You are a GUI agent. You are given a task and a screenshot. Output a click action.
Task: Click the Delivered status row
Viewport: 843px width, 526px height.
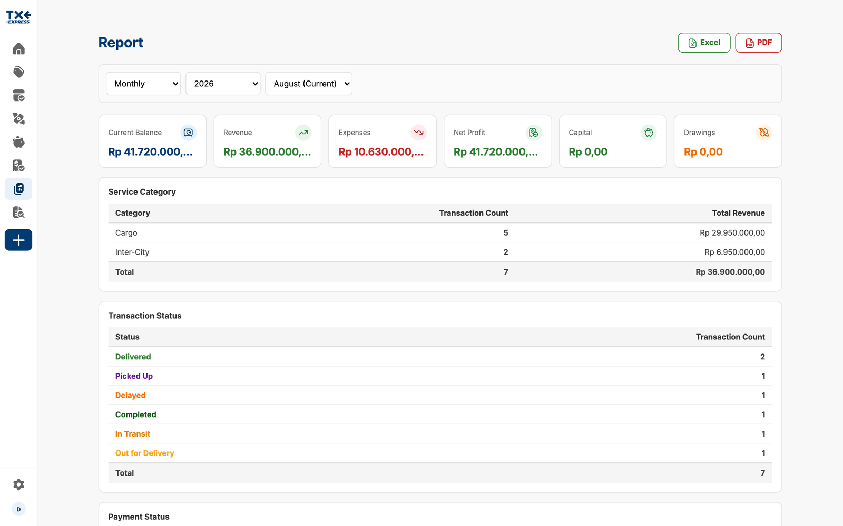[x=440, y=357]
